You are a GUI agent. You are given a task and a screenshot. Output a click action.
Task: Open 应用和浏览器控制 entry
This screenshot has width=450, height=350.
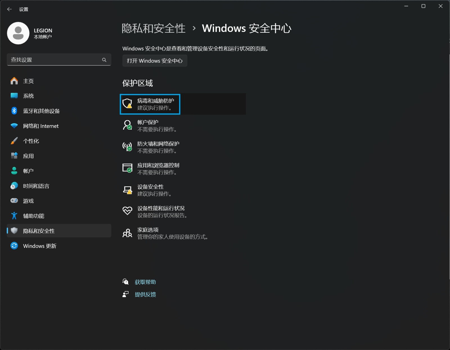[x=183, y=168]
